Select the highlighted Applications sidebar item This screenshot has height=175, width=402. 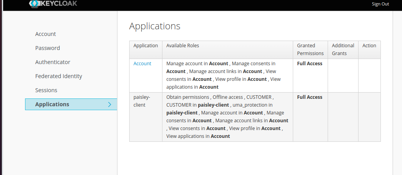coord(52,104)
